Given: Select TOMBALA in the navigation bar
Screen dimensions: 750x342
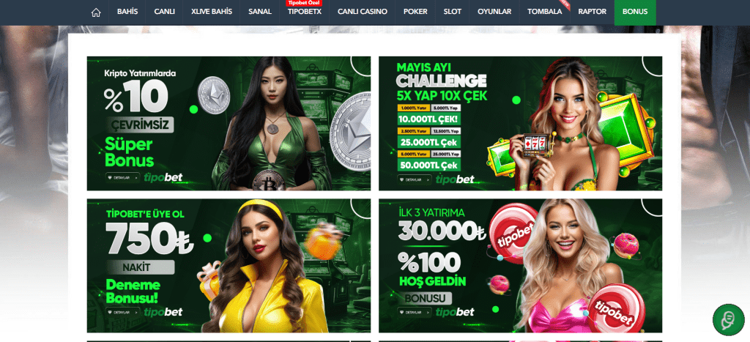Looking at the screenshot, I should click(x=545, y=12).
